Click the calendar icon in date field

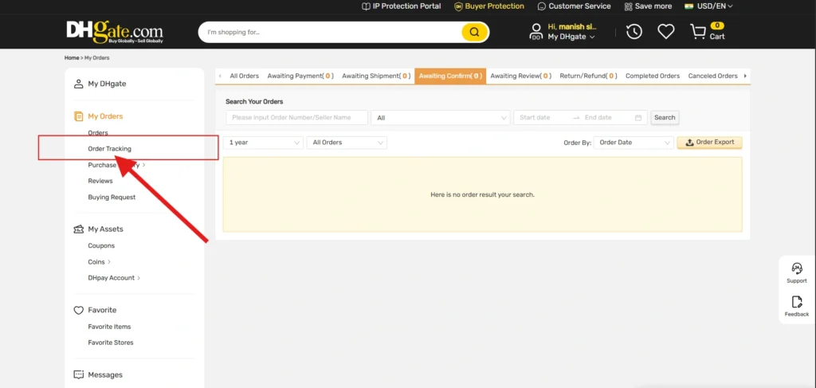638,118
